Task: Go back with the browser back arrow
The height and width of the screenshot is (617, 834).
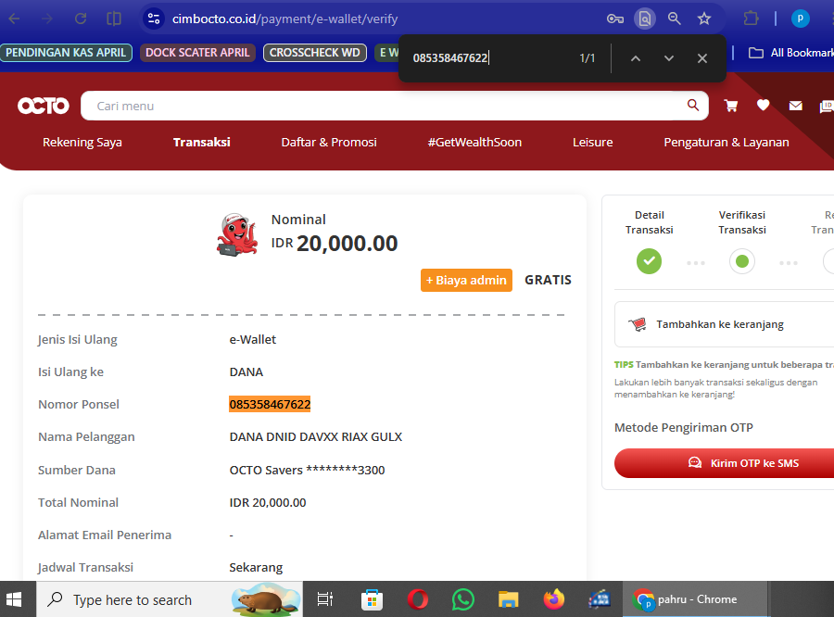Action: pyautogui.click(x=14, y=19)
